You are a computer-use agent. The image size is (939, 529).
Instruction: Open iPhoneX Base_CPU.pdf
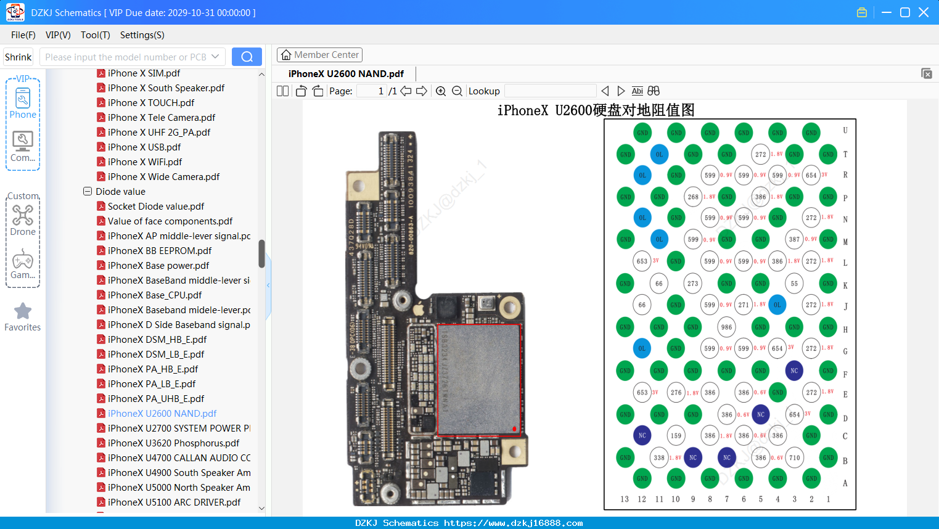[x=155, y=295]
